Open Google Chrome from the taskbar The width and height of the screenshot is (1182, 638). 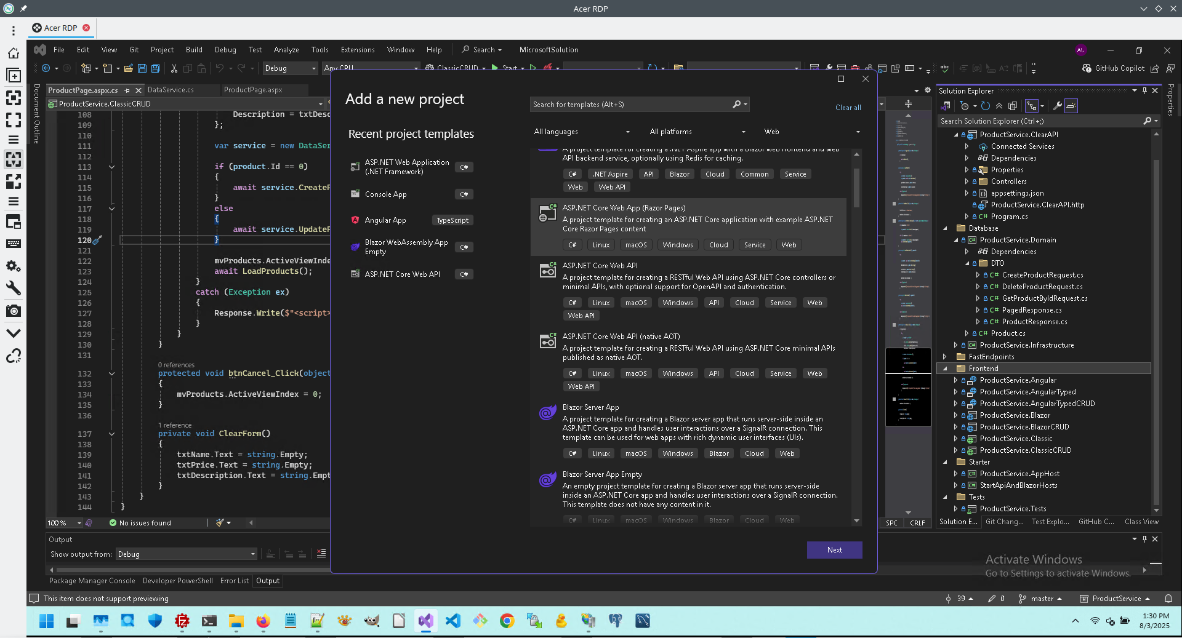507,621
